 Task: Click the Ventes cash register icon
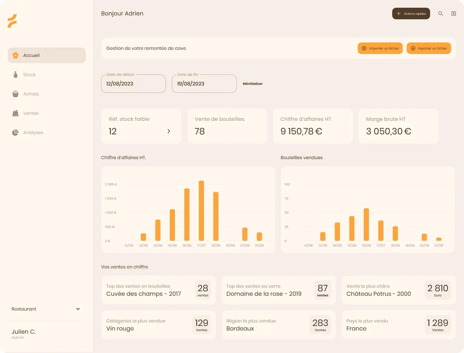coord(15,113)
